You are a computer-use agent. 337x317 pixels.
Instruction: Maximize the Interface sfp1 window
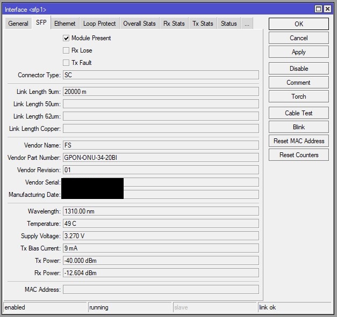(318, 9)
